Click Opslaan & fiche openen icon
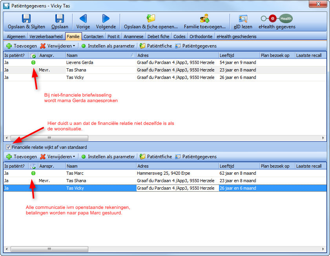This screenshot has height=256, width=330. coord(151,18)
